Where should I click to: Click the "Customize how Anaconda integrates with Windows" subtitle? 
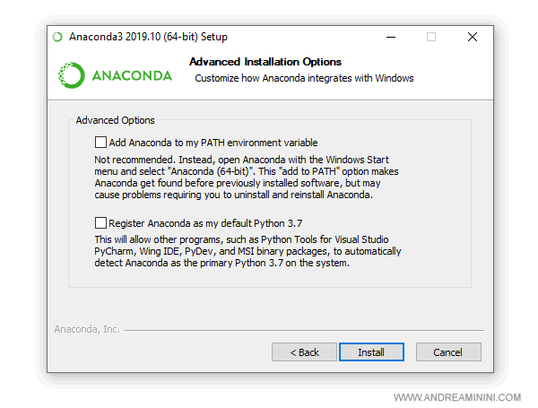coord(304,78)
